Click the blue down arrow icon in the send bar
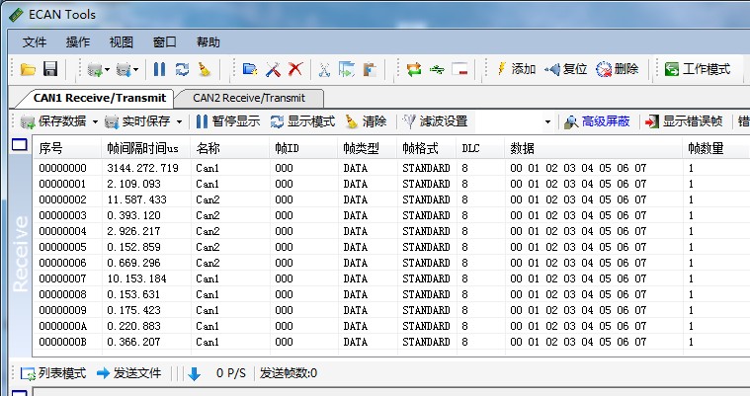 point(195,374)
